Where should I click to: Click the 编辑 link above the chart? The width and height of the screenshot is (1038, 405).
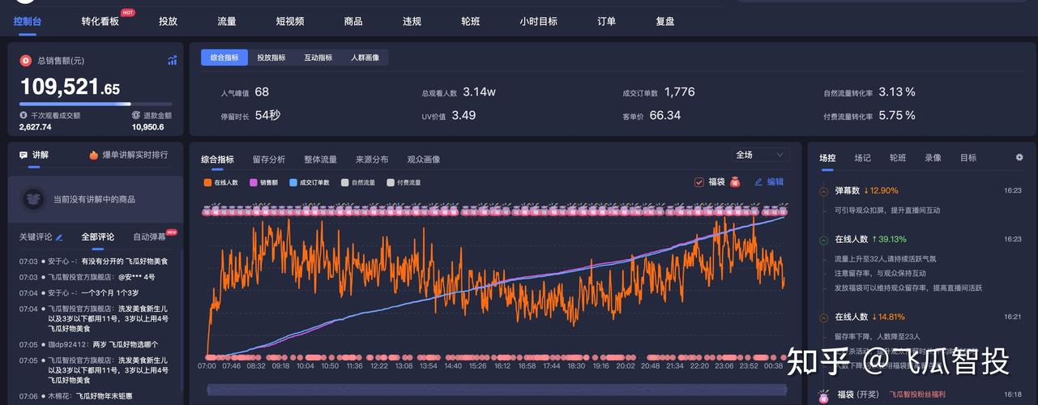775,182
